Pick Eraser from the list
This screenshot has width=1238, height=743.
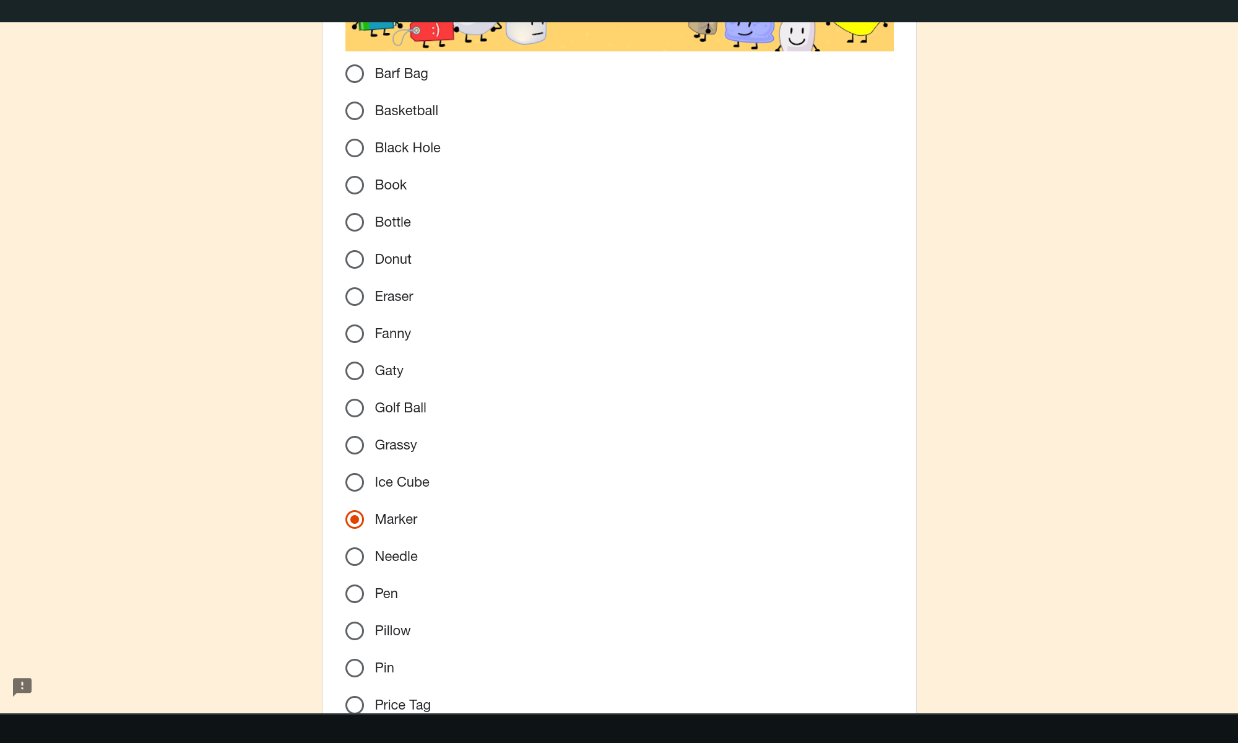coord(355,297)
